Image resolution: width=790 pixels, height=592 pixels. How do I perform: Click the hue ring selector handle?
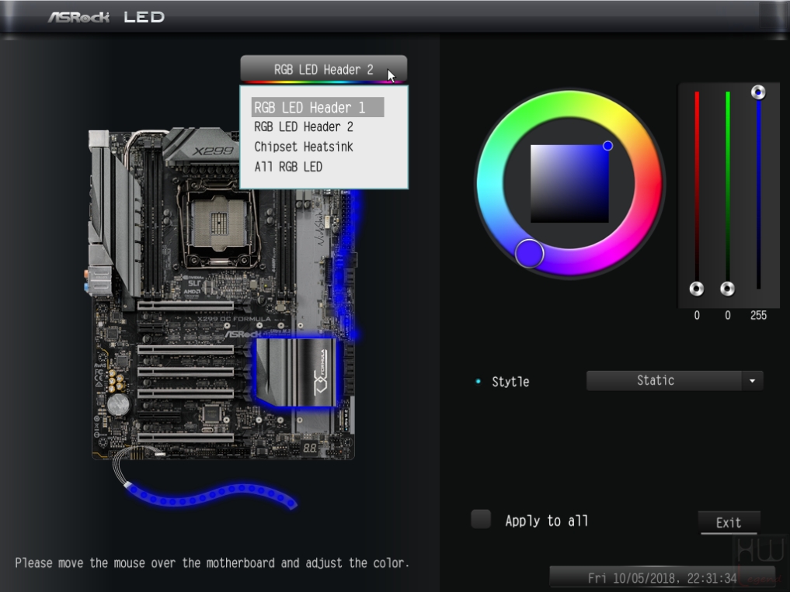(529, 253)
